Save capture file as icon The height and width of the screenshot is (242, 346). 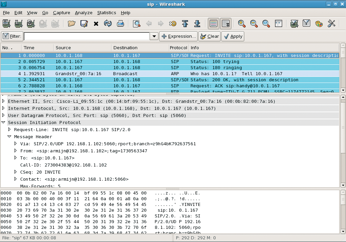(x=84, y=23)
